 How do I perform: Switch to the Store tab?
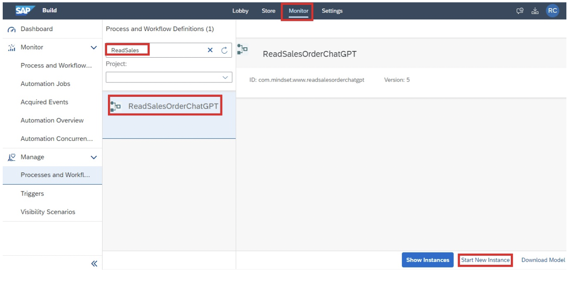268,11
